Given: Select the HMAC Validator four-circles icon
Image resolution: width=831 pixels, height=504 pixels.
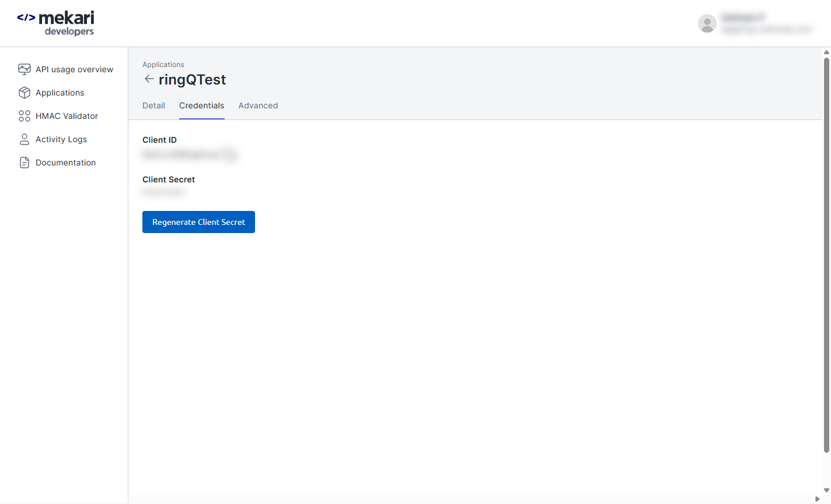Looking at the screenshot, I should click(25, 116).
